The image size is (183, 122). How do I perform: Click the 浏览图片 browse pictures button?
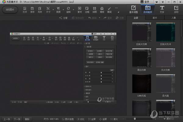tap(10, 9)
